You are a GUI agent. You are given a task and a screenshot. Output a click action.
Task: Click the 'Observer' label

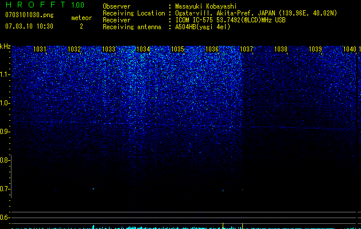117,6
